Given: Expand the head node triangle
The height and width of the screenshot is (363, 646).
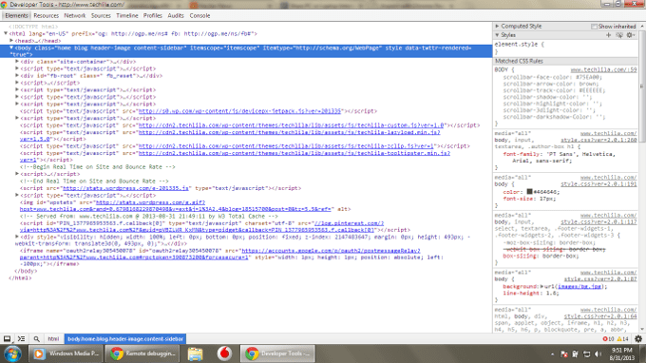Looking at the screenshot, I should pos(11,41).
